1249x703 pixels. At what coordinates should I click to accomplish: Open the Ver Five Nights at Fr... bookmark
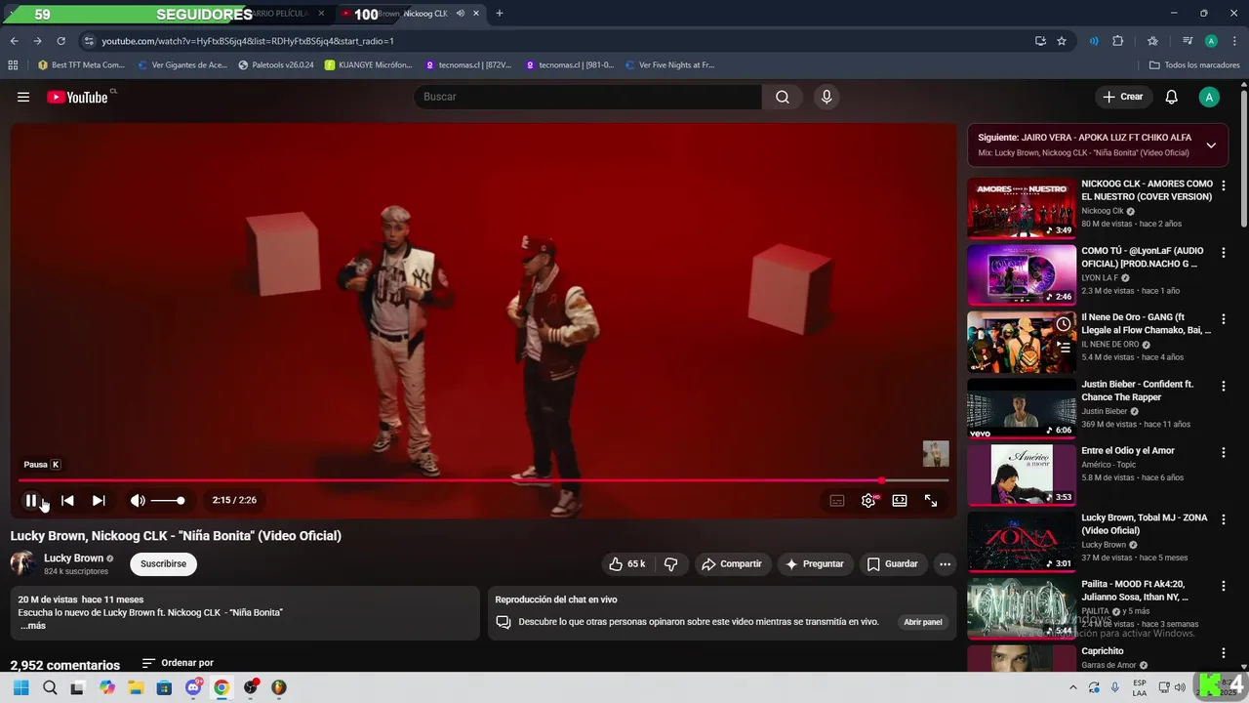669,65
